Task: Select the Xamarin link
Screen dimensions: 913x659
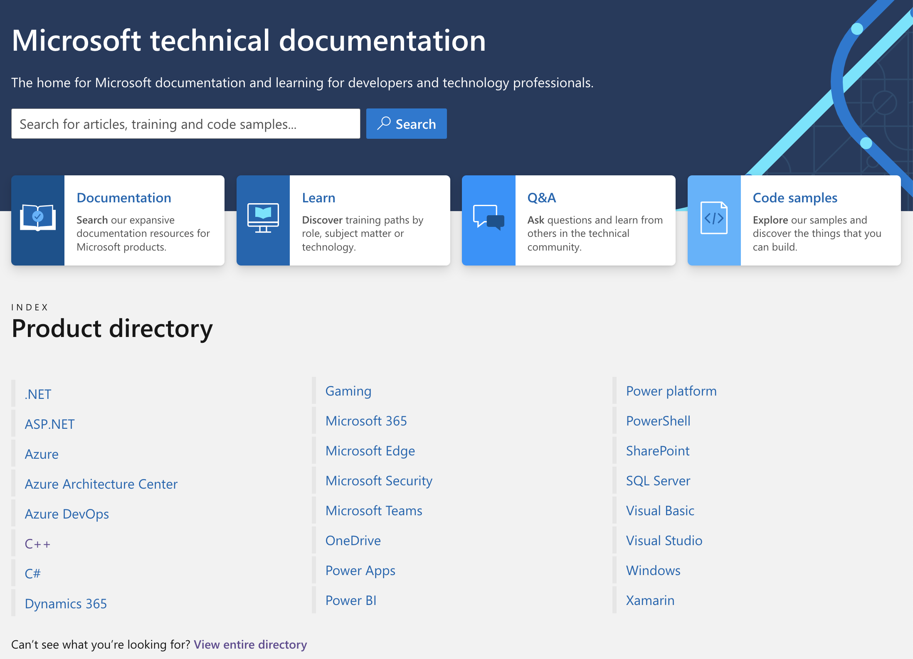Action: click(650, 600)
